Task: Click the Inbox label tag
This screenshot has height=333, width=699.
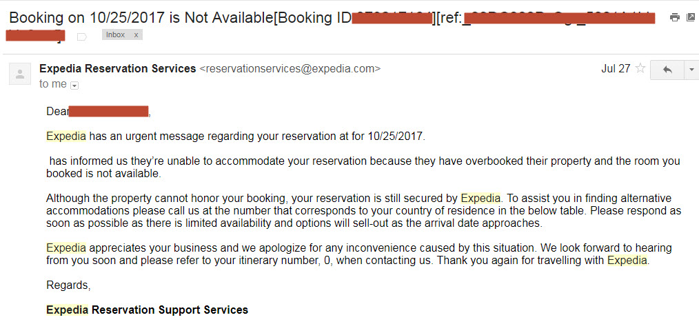Action: coord(116,34)
